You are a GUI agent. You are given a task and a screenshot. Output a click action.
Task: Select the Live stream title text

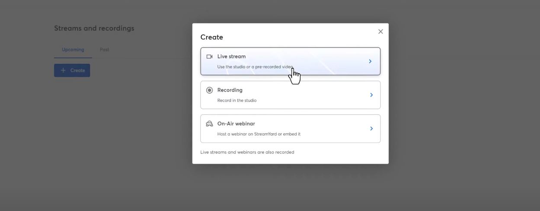(x=231, y=57)
